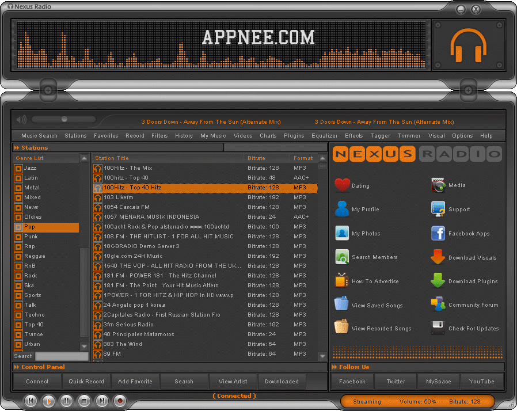
Task: Open the Options menu
Action: click(462, 135)
